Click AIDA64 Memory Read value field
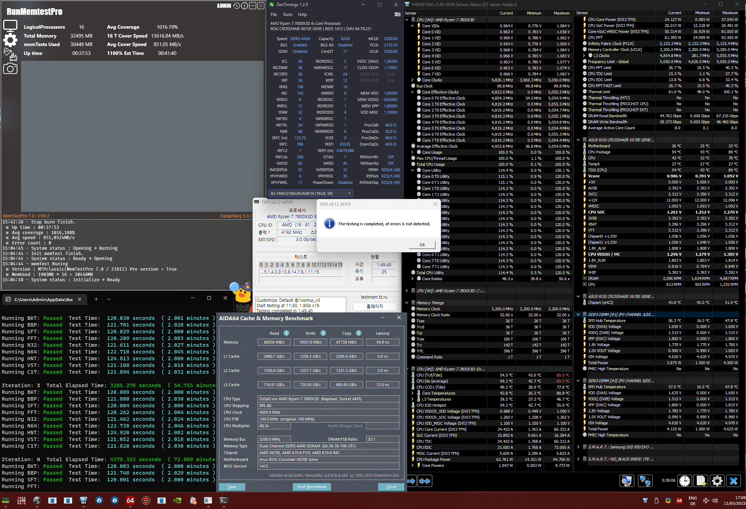 coord(274,342)
